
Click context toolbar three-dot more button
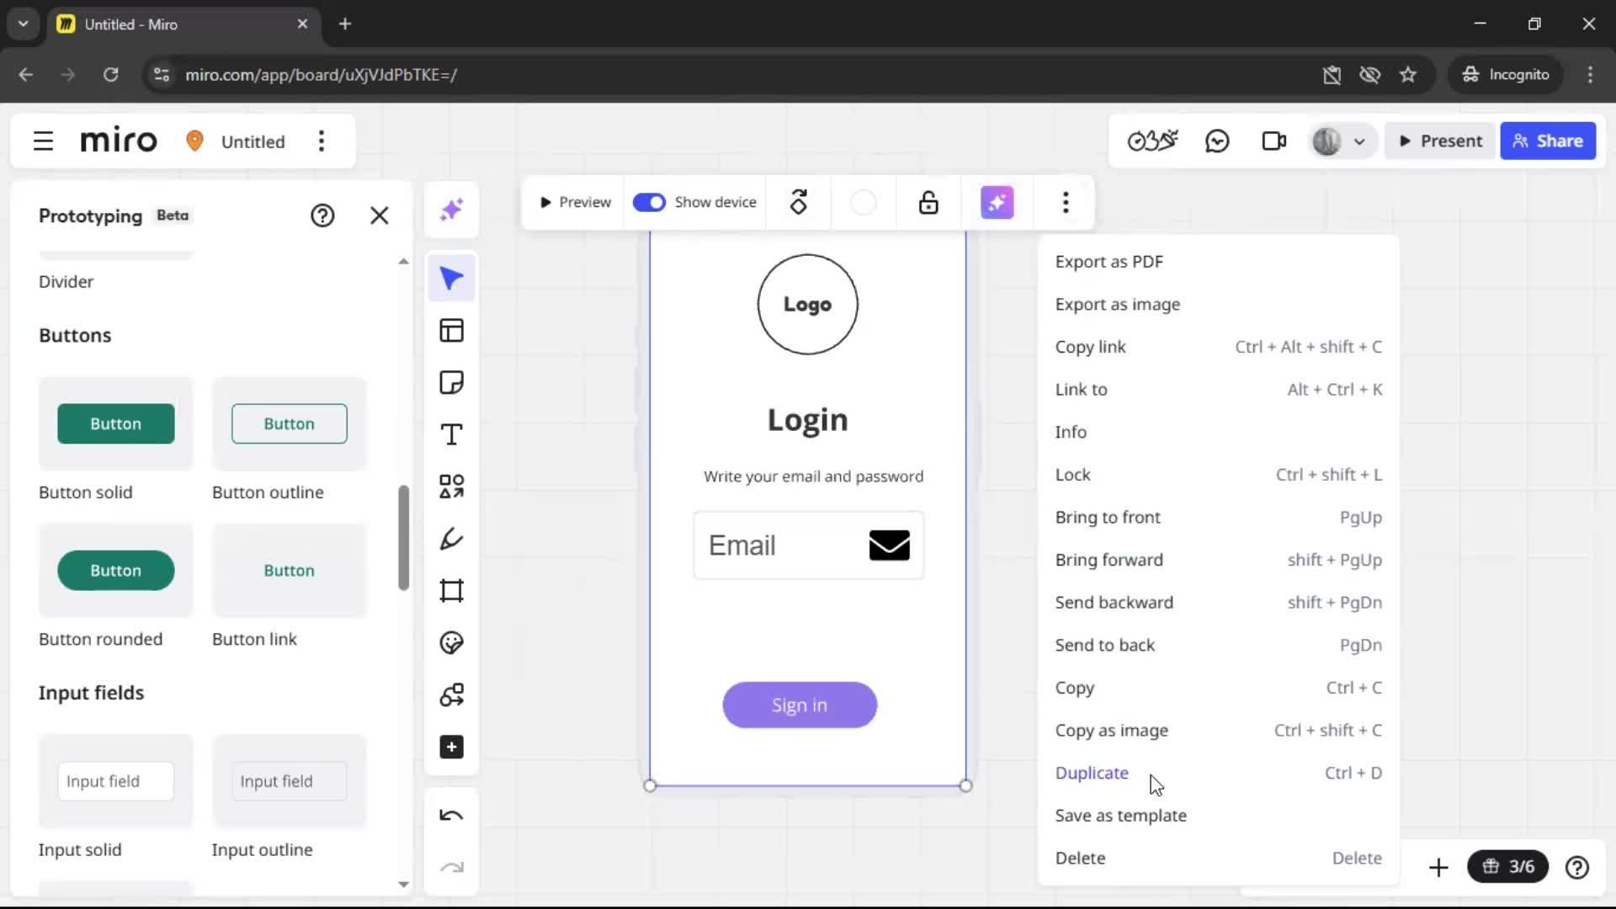1066,202
